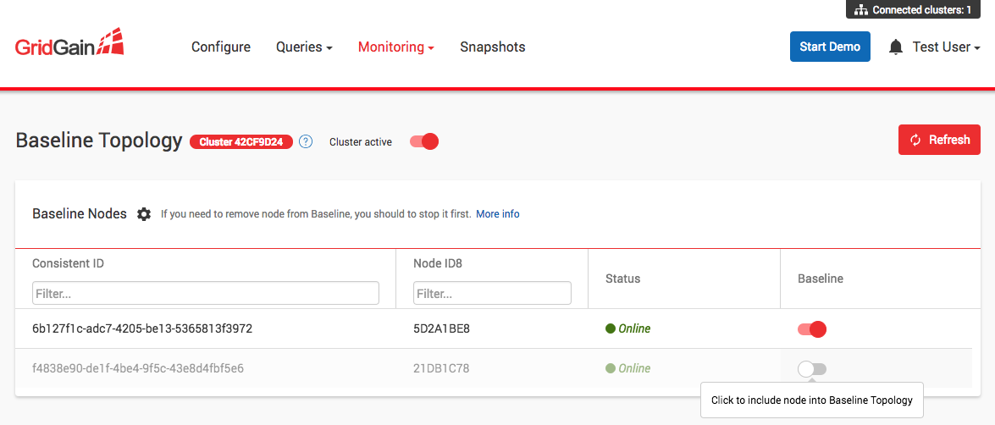Image resolution: width=995 pixels, height=425 pixels.
Task: Click the Status column header
Action: pyautogui.click(x=622, y=279)
